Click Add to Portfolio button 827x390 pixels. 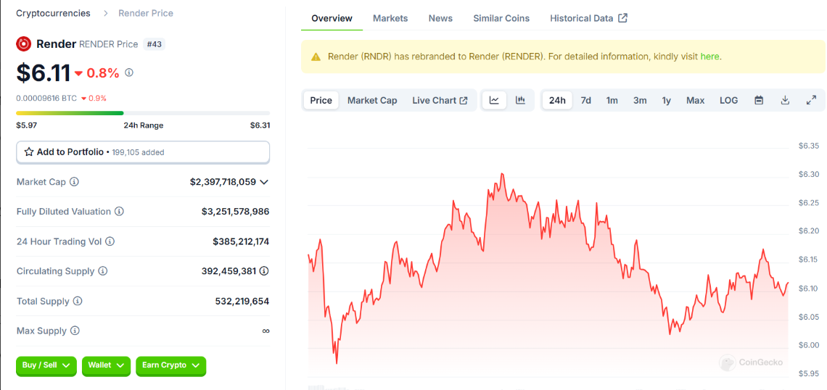(x=143, y=152)
